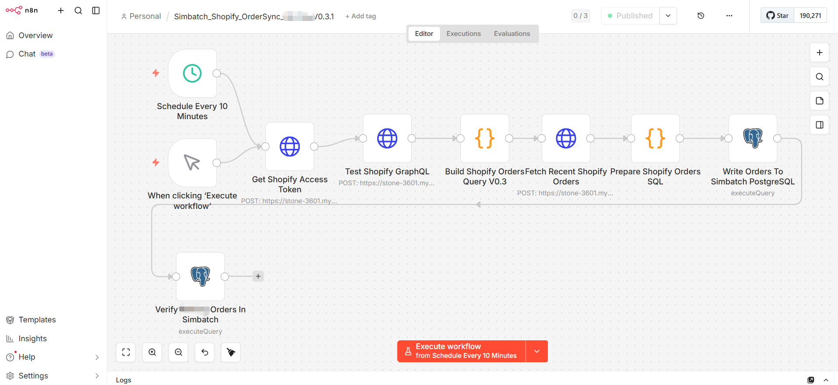Add a node using canvas plus button
The width and height of the screenshot is (838, 385).
click(x=820, y=53)
